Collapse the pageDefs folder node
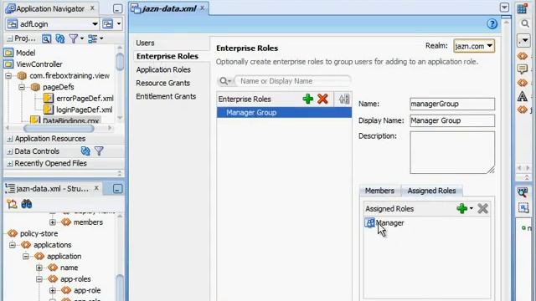 [x=22, y=87]
